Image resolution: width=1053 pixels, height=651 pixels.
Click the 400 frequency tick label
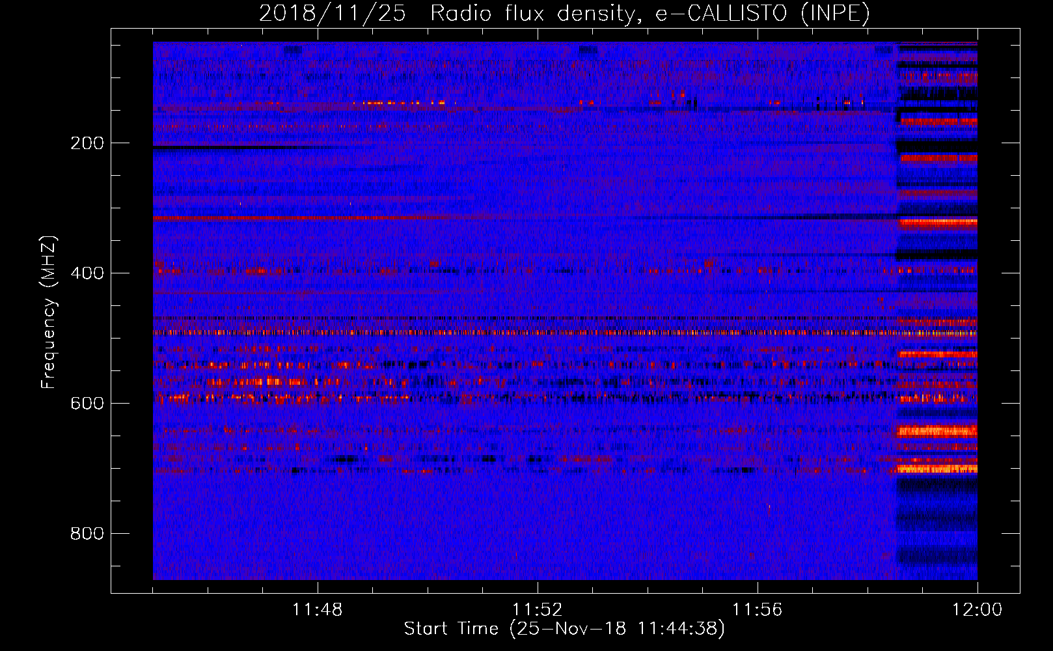pyautogui.click(x=87, y=273)
